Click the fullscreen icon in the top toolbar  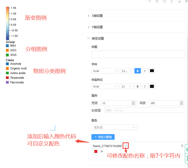(179, 1)
